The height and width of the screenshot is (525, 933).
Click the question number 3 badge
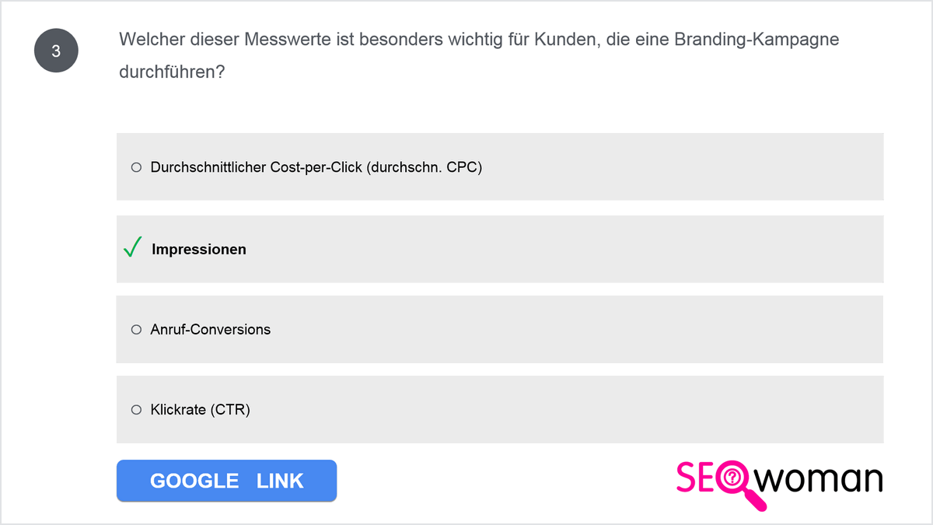coord(56,51)
